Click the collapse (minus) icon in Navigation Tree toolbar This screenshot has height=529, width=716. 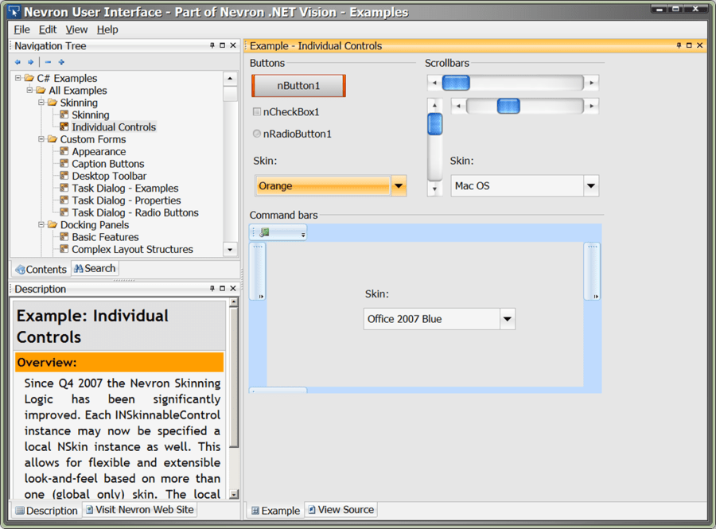(46, 60)
